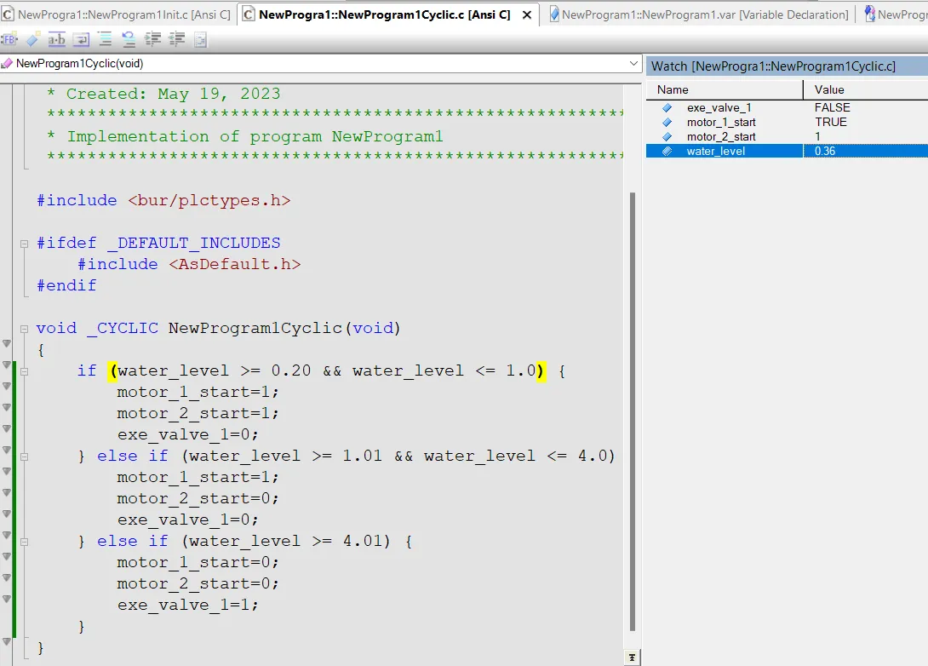Viewport: 928px width, 666px height.
Task: Select the motor_1_start watch row
Action: (x=788, y=122)
